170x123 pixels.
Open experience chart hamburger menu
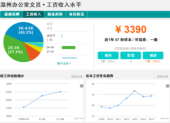click(82, 86)
